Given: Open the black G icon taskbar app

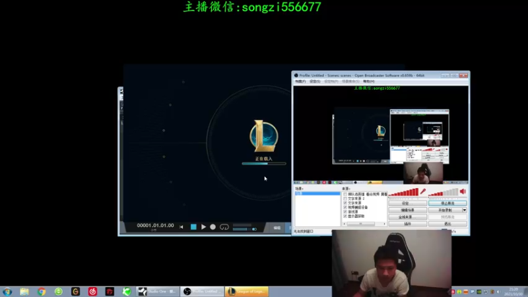Looking at the screenshot, I should tap(75, 292).
